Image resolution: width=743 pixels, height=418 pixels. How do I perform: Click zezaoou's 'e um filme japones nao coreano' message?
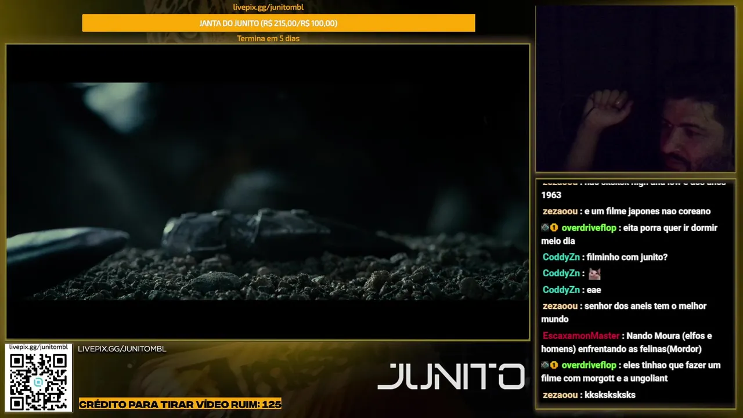(626, 211)
